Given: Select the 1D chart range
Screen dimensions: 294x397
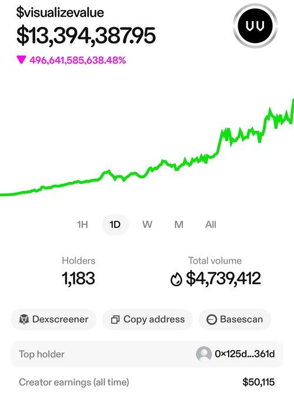Looking at the screenshot, I should click(x=115, y=224).
